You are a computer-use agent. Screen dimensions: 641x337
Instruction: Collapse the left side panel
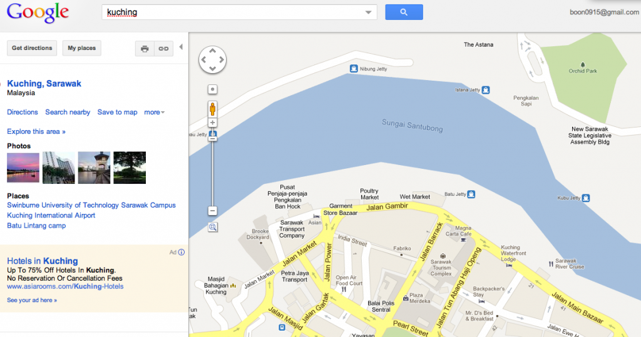coord(181,48)
